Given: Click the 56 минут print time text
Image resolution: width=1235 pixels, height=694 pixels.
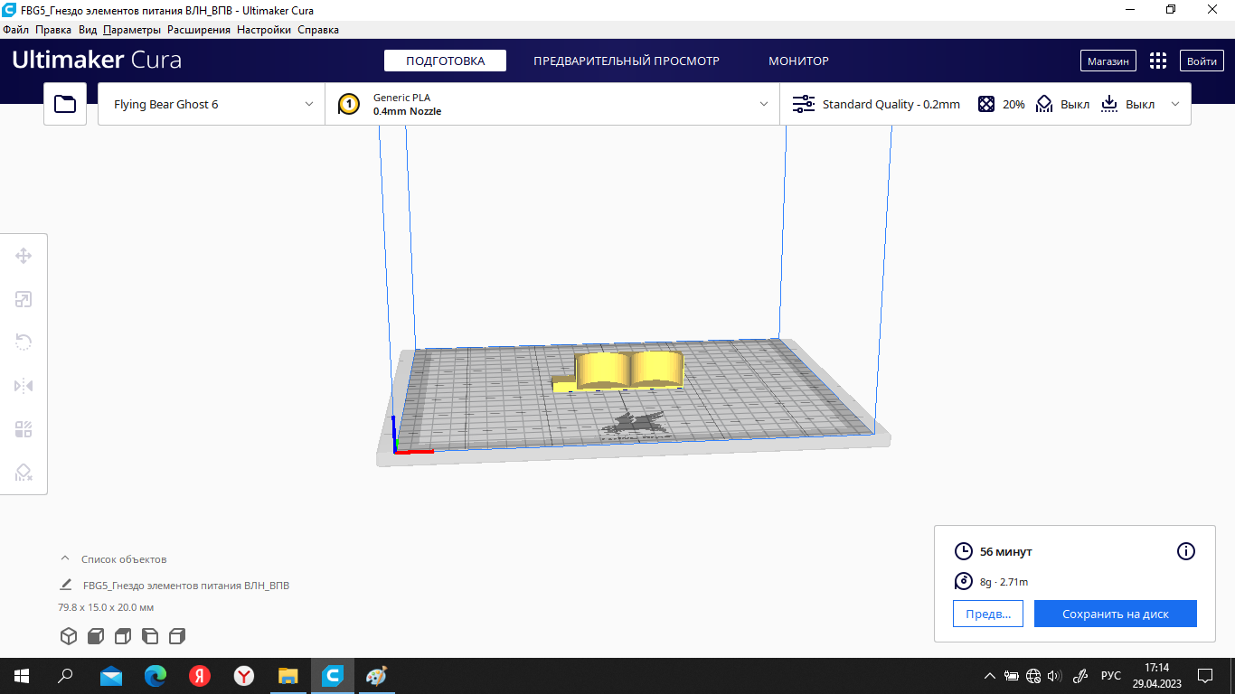Looking at the screenshot, I should [x=1005, y=551].
